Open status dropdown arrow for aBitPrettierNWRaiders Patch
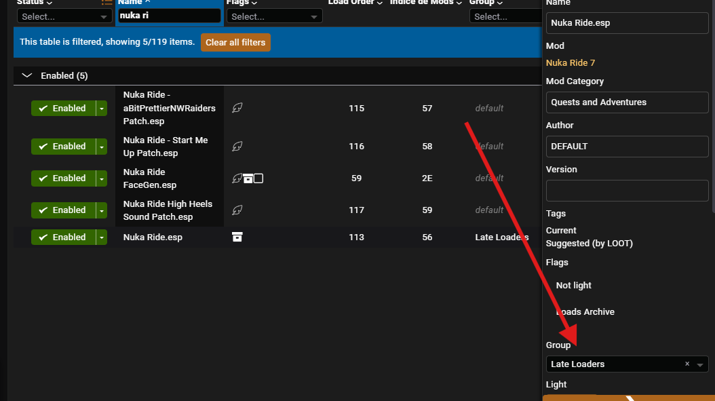This screenshot has height=401, width=715. [x=102, y=108]
